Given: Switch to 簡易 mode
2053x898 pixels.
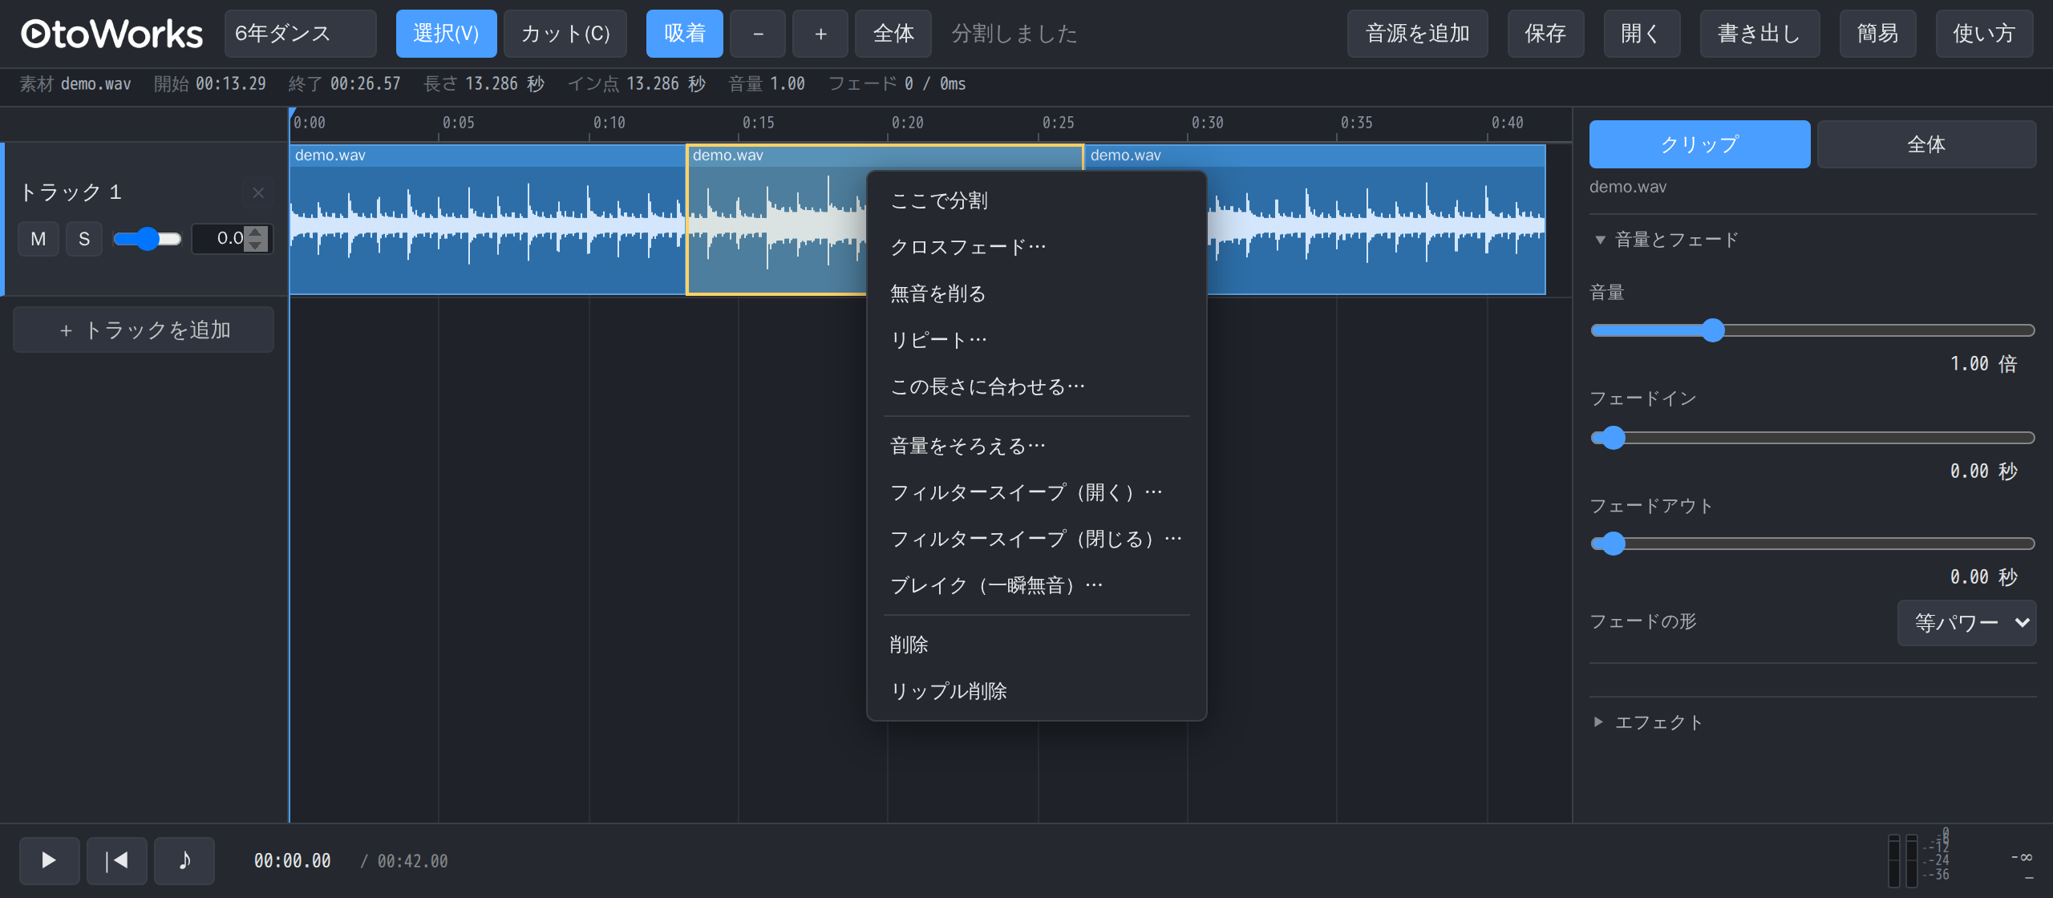Looking at the screenshot, I should click(1877, 34).
